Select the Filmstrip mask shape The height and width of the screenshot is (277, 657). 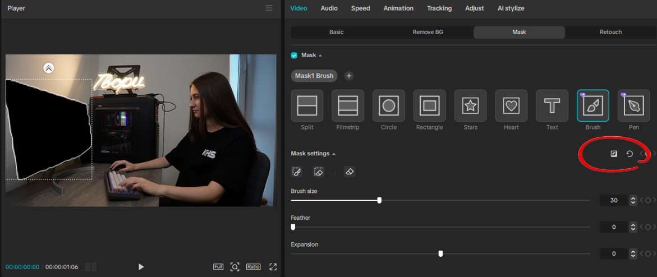(348, 105)
